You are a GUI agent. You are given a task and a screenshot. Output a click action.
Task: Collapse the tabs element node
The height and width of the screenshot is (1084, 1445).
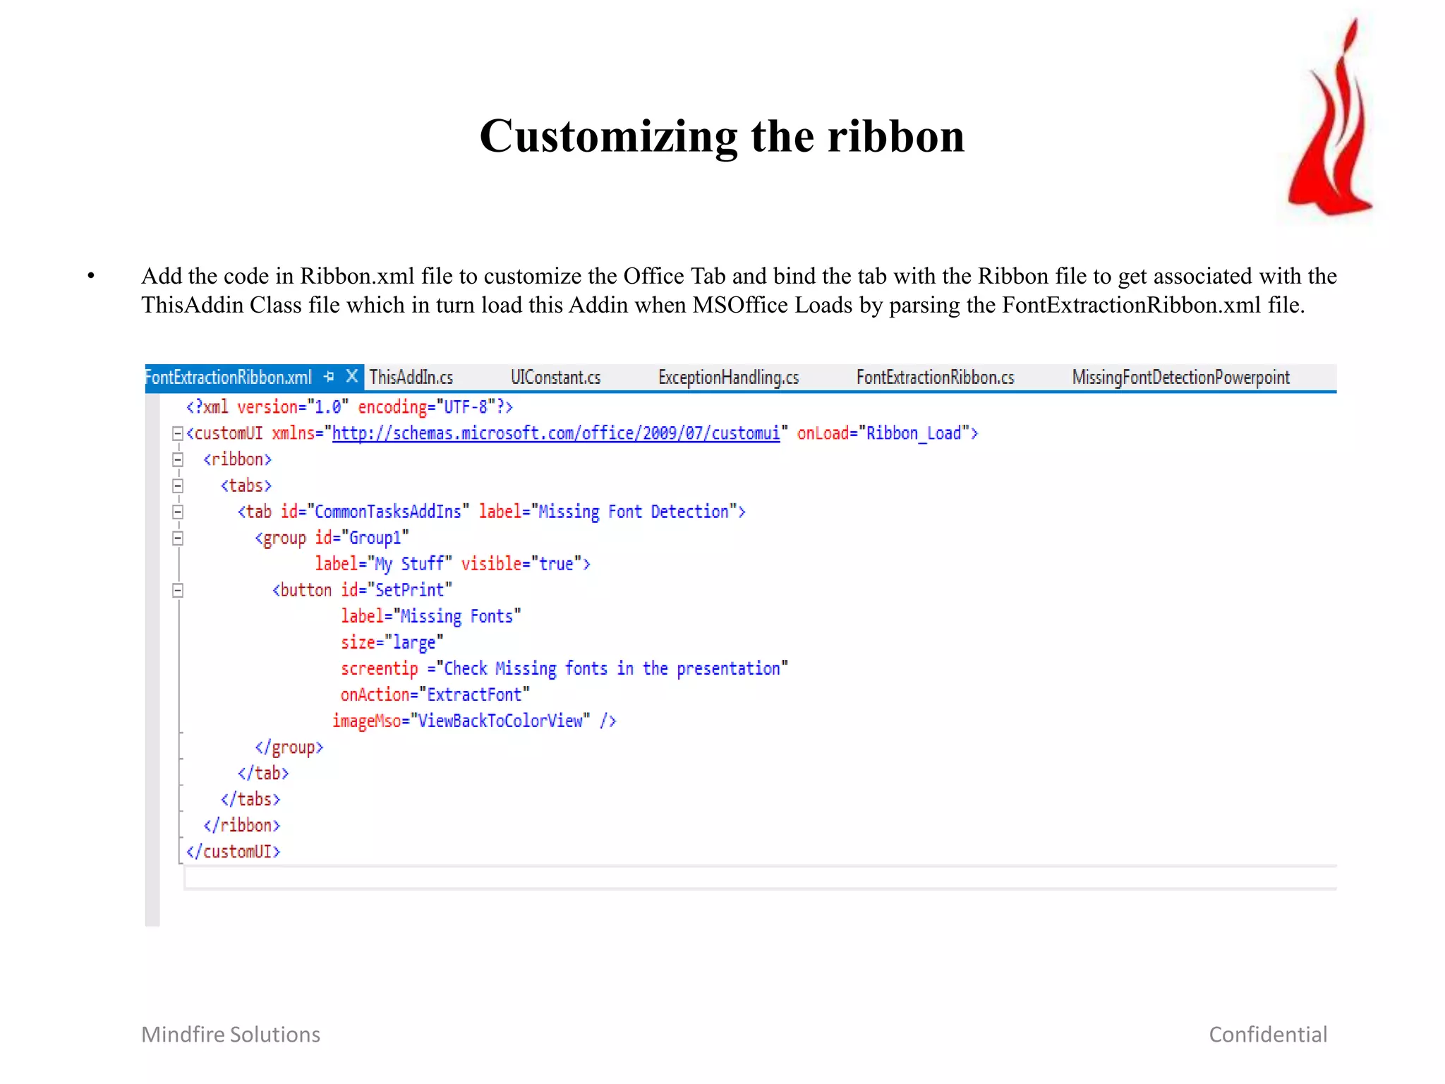[x=178, y=486]
